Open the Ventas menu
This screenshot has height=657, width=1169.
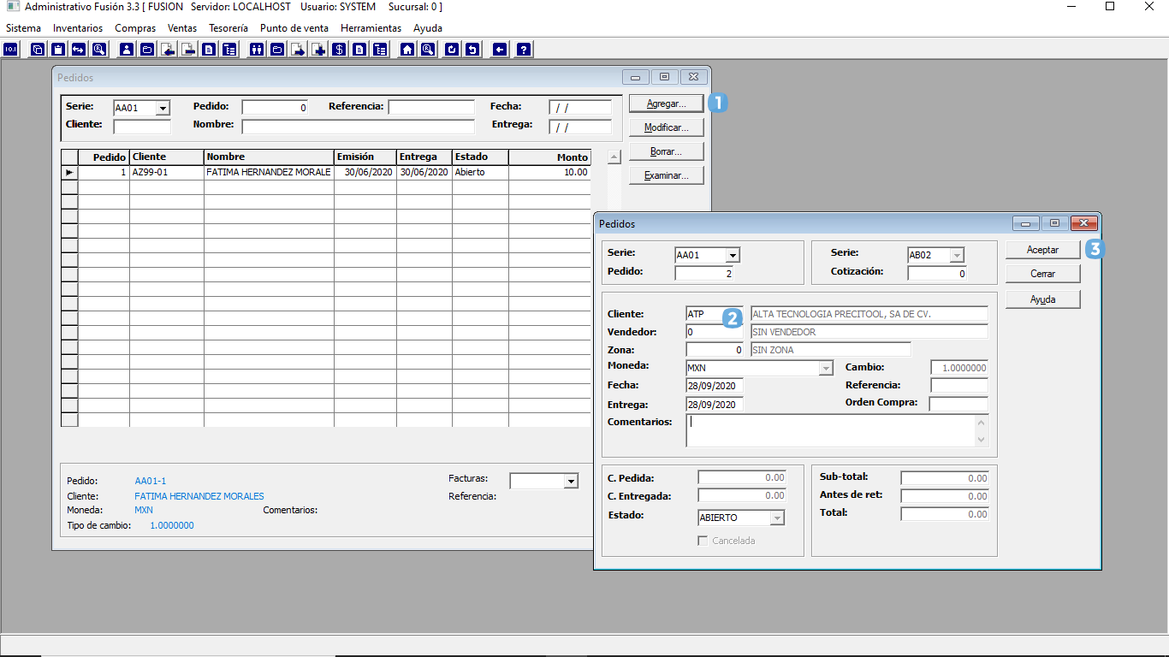(182, 28)
